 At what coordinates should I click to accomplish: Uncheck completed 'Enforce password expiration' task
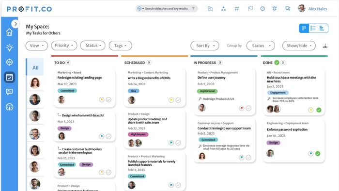[x=318, y=154]
